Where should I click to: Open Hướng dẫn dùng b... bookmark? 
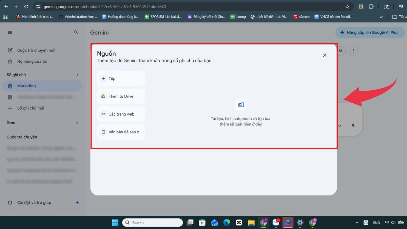click(120, 16)
